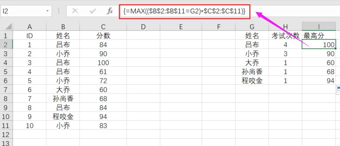Click the Cancel X icon in formula bar

[x=75, y=11]
